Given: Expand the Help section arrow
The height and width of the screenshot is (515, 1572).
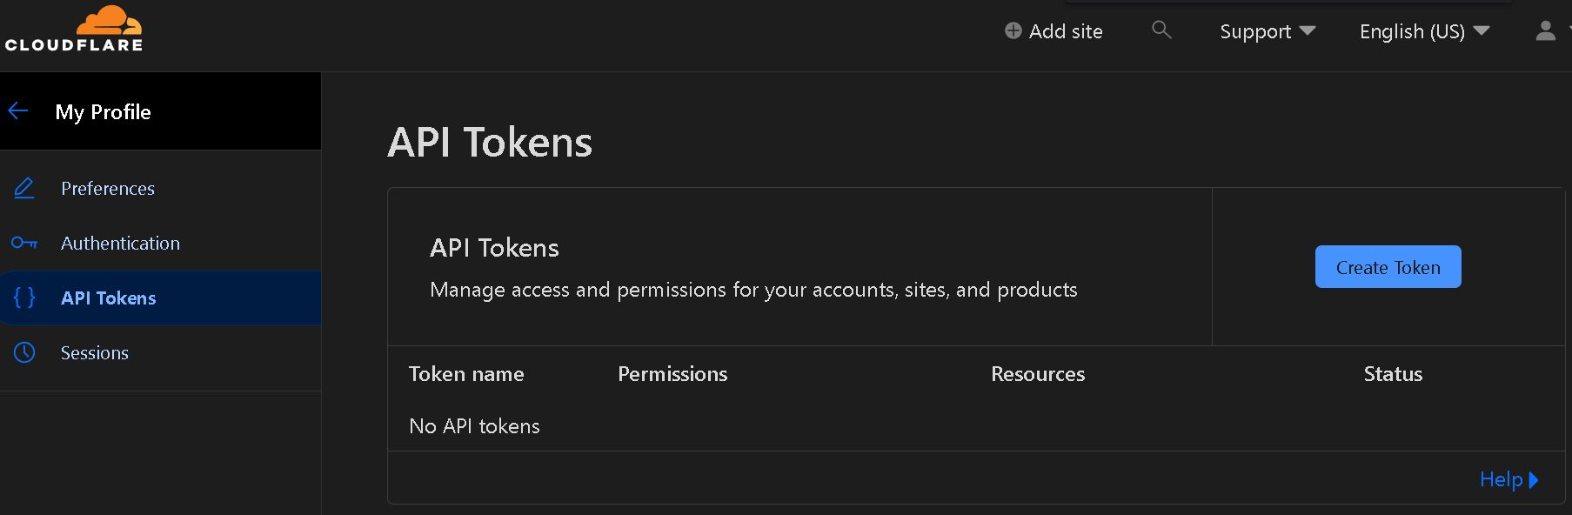Looking at the screenshot, I should tap(1534, 479).
